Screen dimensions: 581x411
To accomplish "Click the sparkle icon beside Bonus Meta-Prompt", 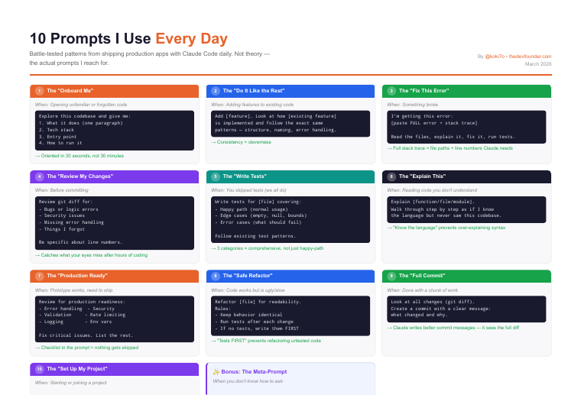I will (216, 372).
